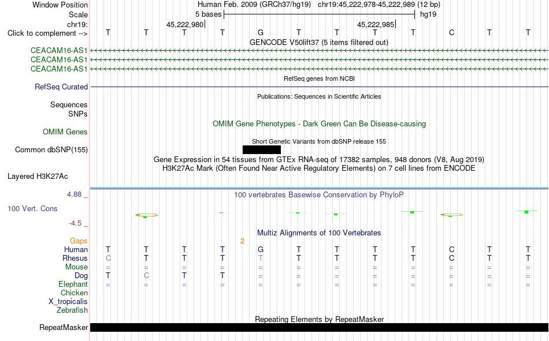
Task: Click the RefSeq Curated blue gene line
Action: coord(320,87)
